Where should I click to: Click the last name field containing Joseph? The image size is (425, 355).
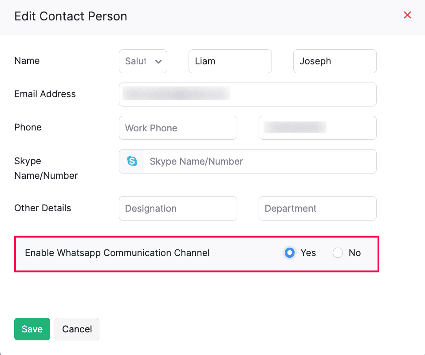click(334, 61)
